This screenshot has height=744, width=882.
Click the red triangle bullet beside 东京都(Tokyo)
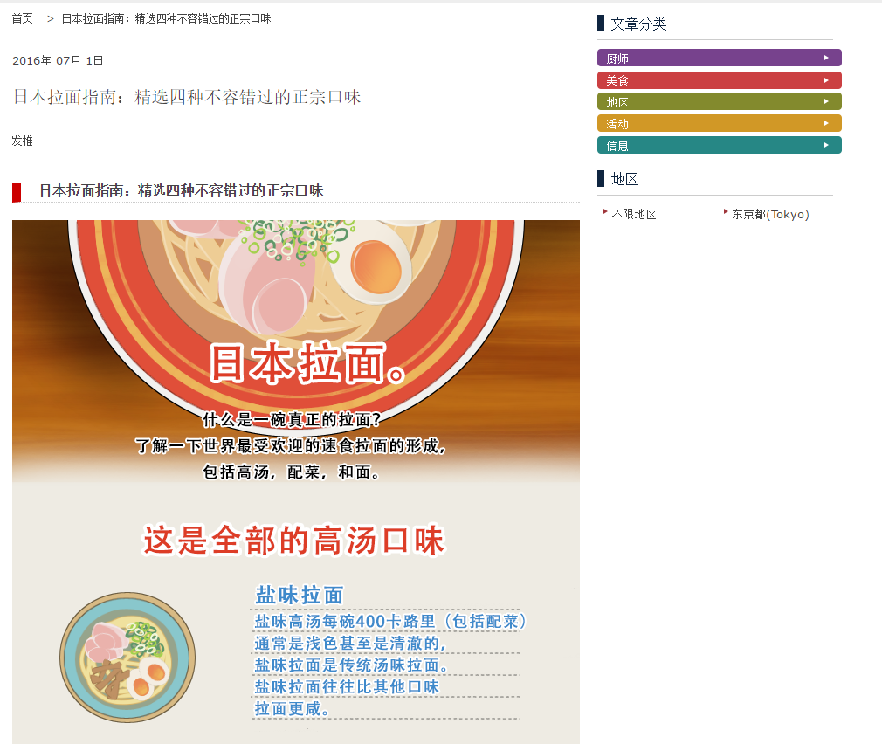click(726, 211)
